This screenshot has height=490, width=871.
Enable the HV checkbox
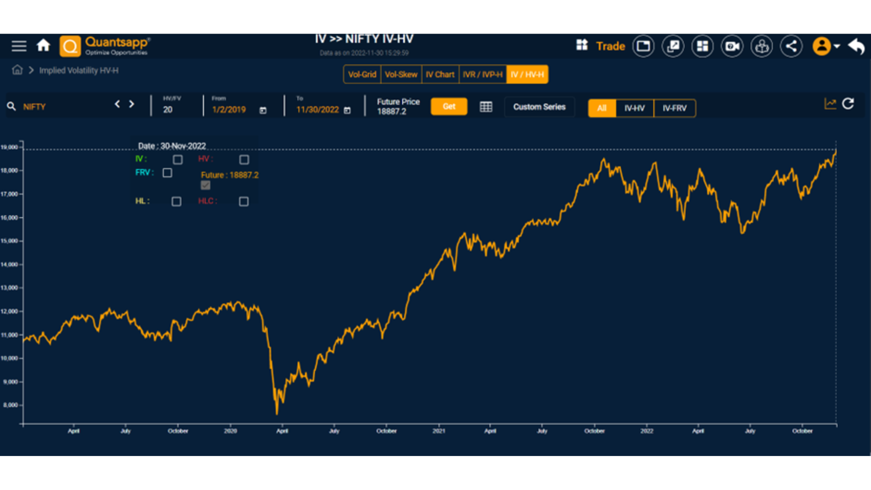pyautogui.click(x=244, y=160)
